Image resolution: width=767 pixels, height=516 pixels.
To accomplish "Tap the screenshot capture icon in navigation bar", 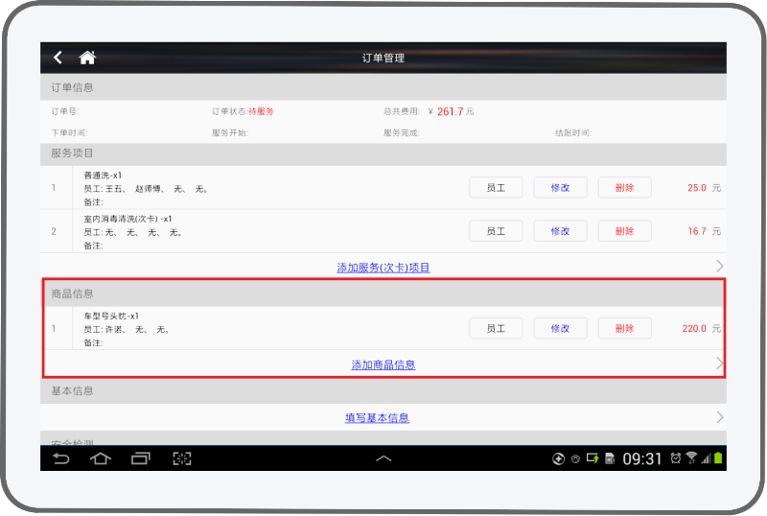I will pyautogui.click(x=182, y=458).
